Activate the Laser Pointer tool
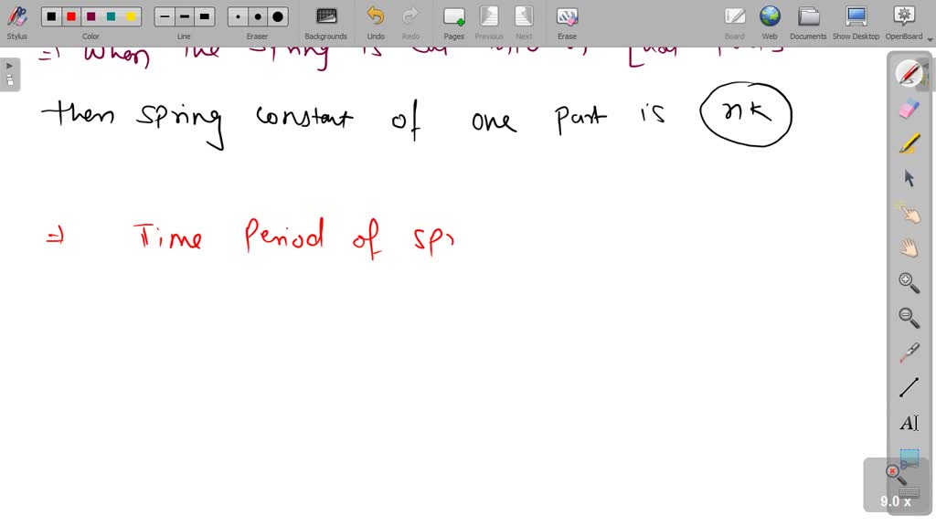This screenshot has height=526, width=936. 909,352
